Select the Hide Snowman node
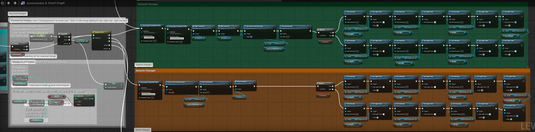535x132 pixels. pos(203,30)
